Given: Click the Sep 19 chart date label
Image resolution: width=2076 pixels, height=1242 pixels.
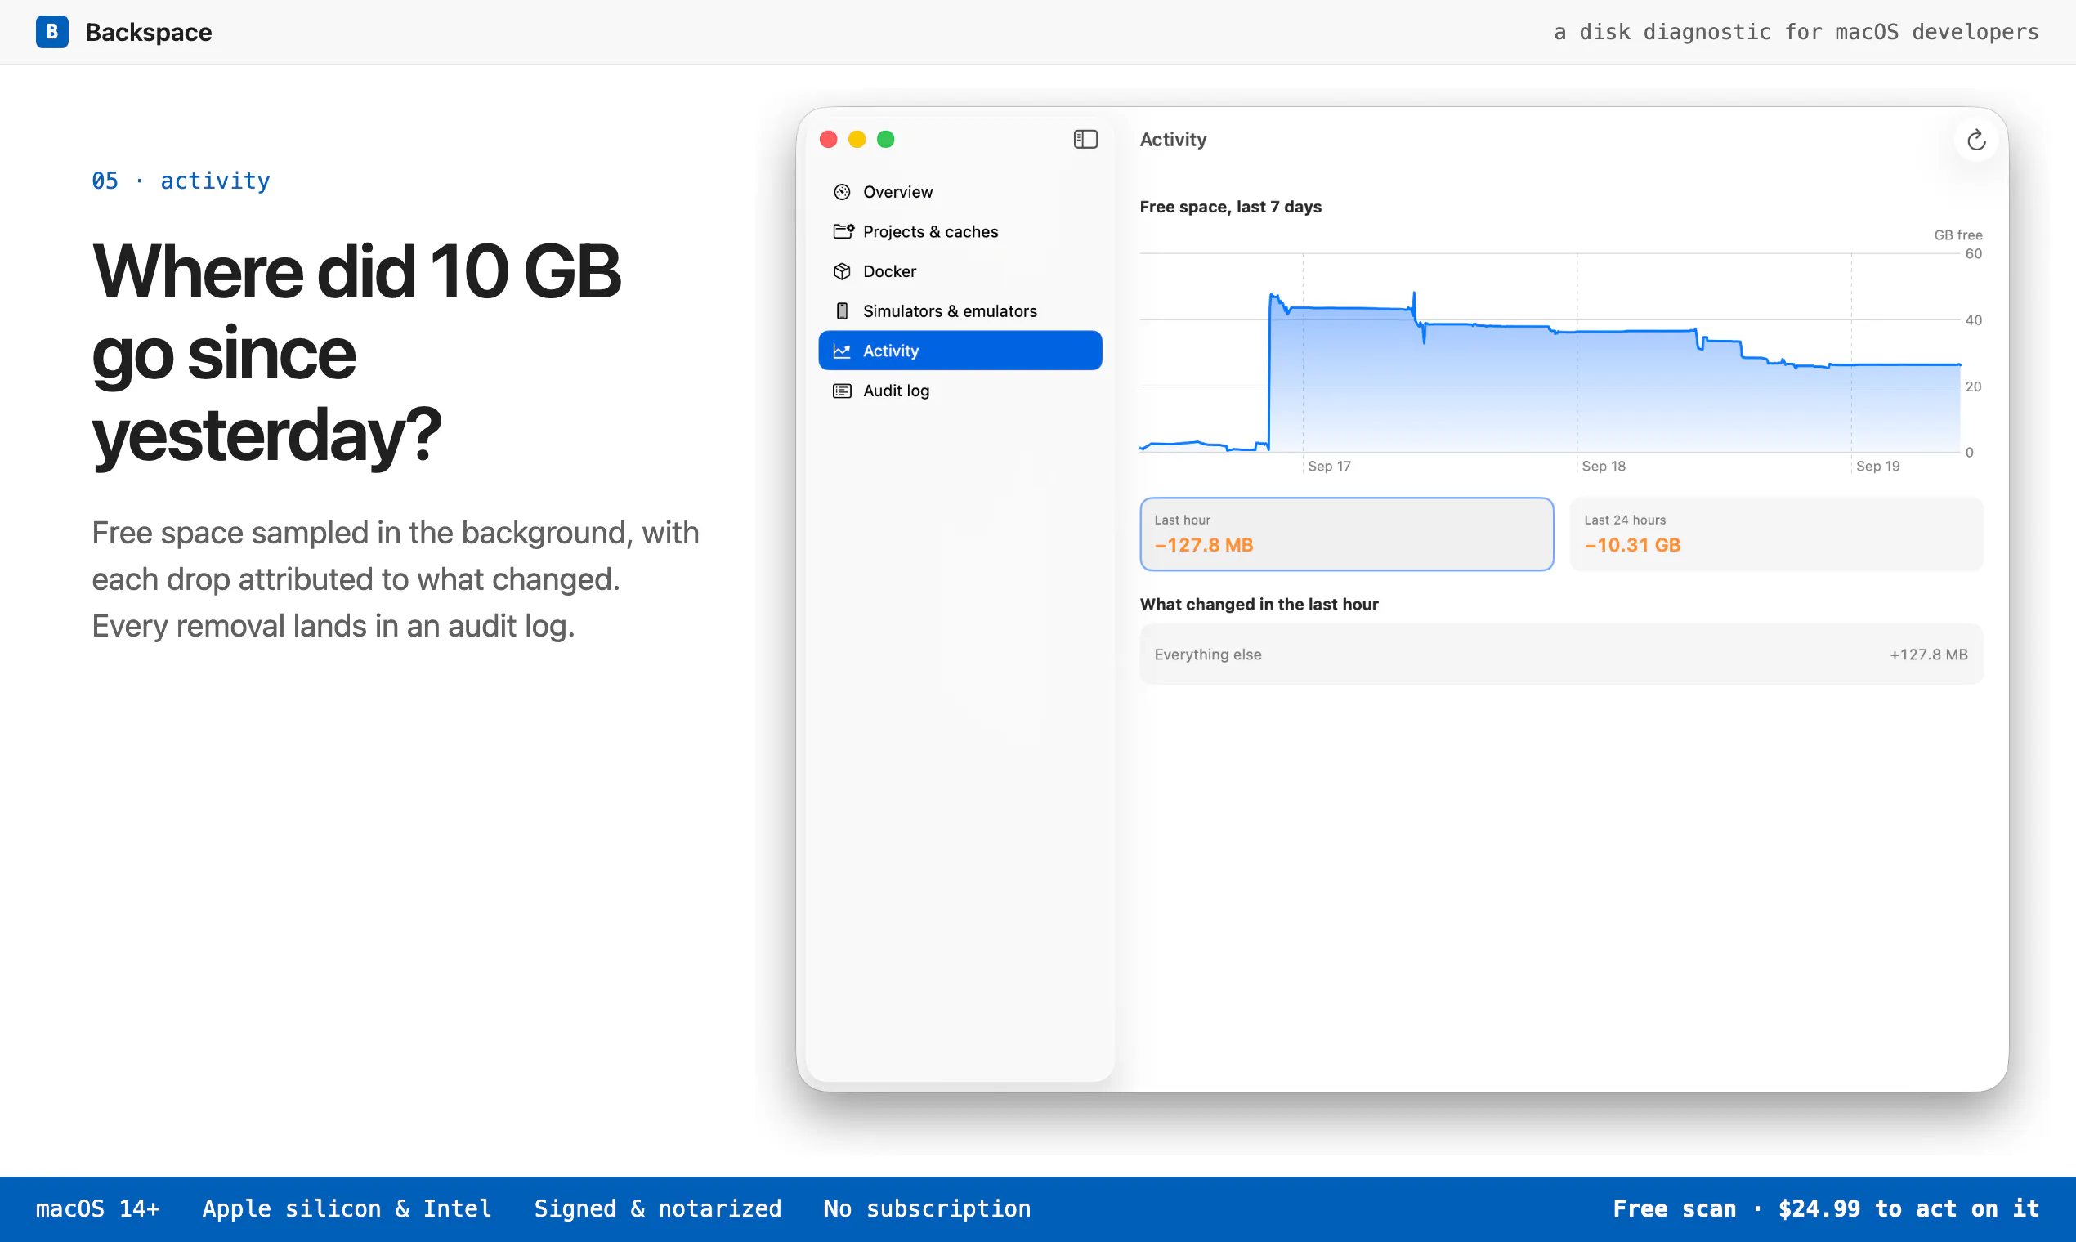Looking at the screenshot, I should pyautogui.click(x=1877, y=467).
